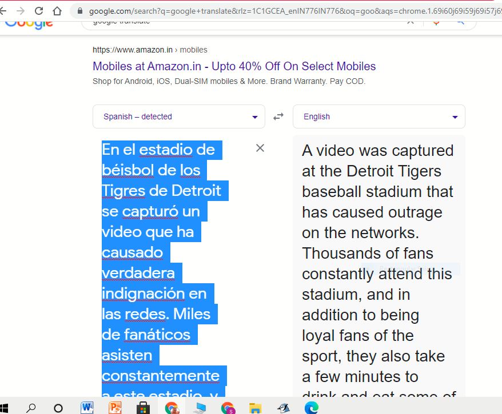Click the browser forward arrow
Screen dimensions: 502x414
click(x=21, y=11)
